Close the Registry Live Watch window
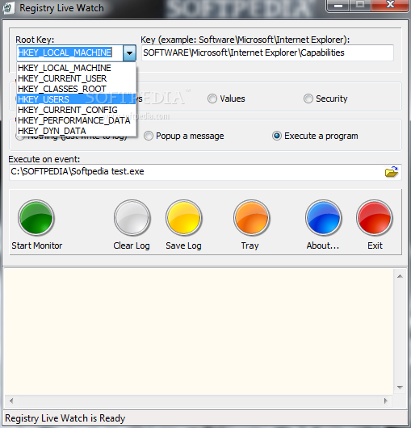 pyautogui.click(x=391, y=5)
